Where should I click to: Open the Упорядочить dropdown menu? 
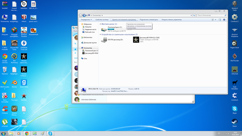click(86, 20)
